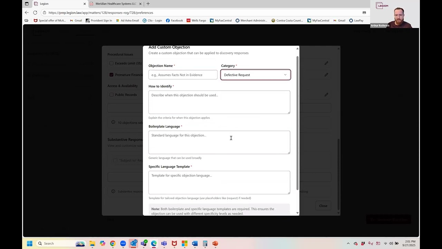The image size is (442, 249).
Task: Open the Contra Costa Count... bookmark
Action: point(287,20)
